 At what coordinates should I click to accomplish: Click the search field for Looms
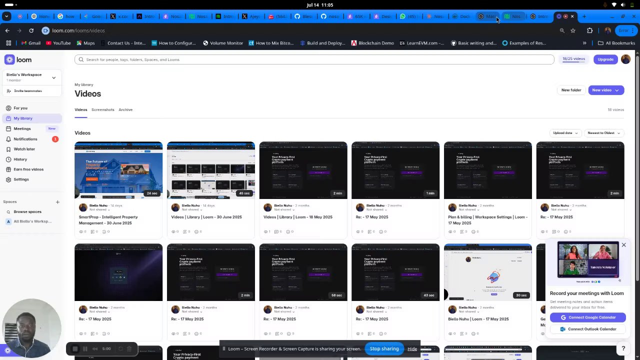coord(314,59)
